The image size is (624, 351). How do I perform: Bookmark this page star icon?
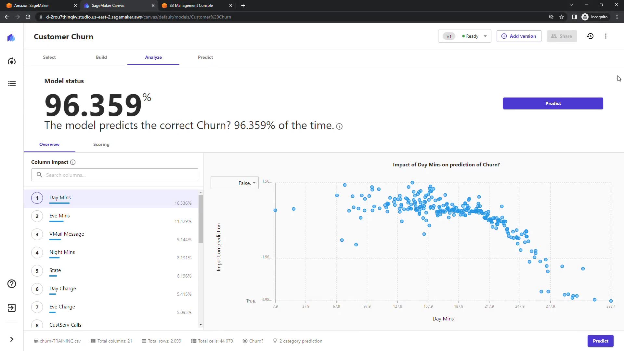coord(562,17)
